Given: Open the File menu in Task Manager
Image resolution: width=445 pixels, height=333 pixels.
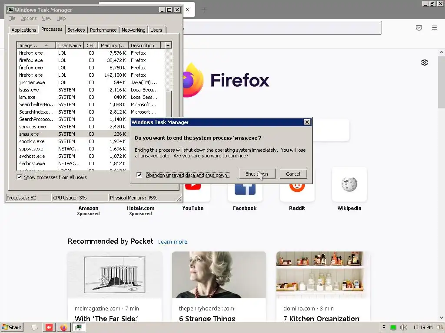Looking at the screenshot, I should point(12,18).
